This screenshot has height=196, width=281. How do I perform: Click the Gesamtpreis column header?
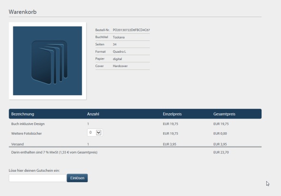(x=224, y=114)
